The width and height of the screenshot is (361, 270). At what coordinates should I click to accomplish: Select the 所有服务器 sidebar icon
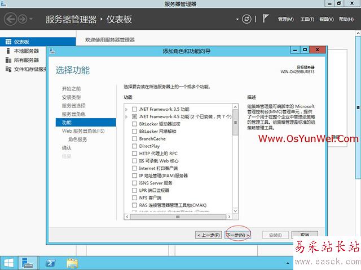tap(8, 60)
